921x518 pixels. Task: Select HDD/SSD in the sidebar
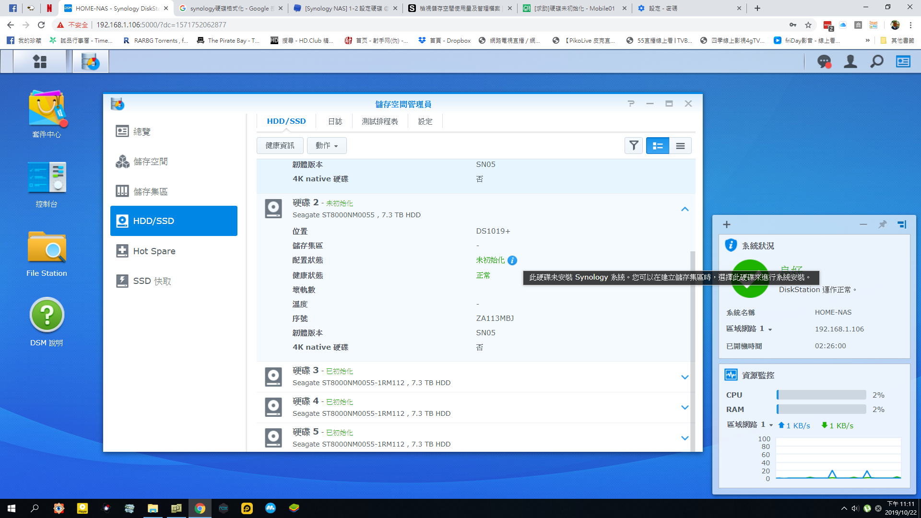174,221
